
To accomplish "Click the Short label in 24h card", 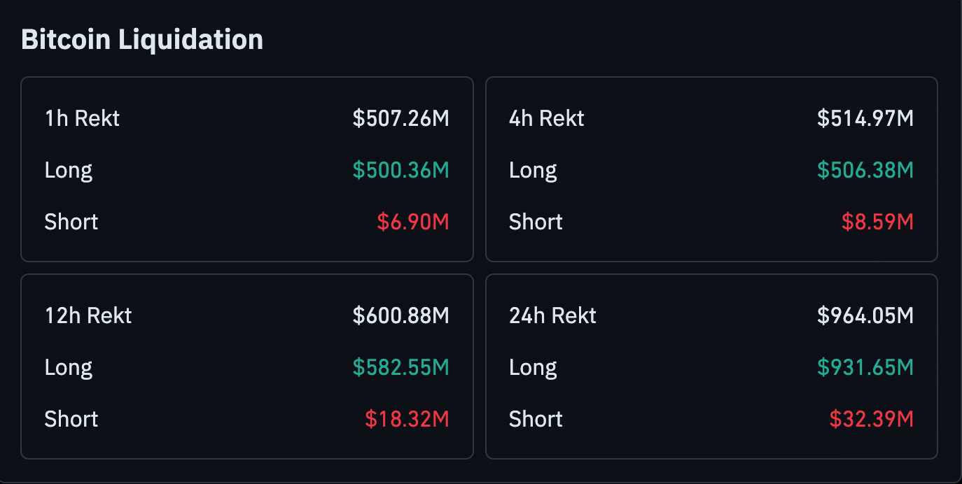I will pos(536,420).
